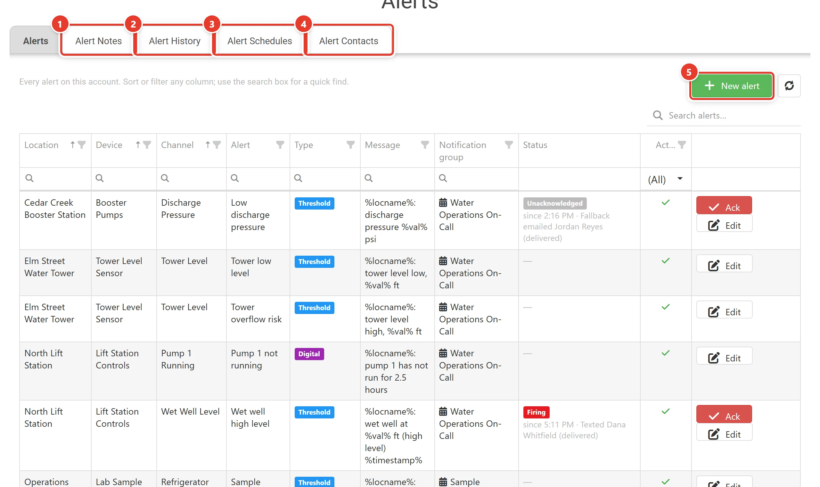Click the Channel column sort arrow
Viewport: 820px width, 487px height.
208,145
